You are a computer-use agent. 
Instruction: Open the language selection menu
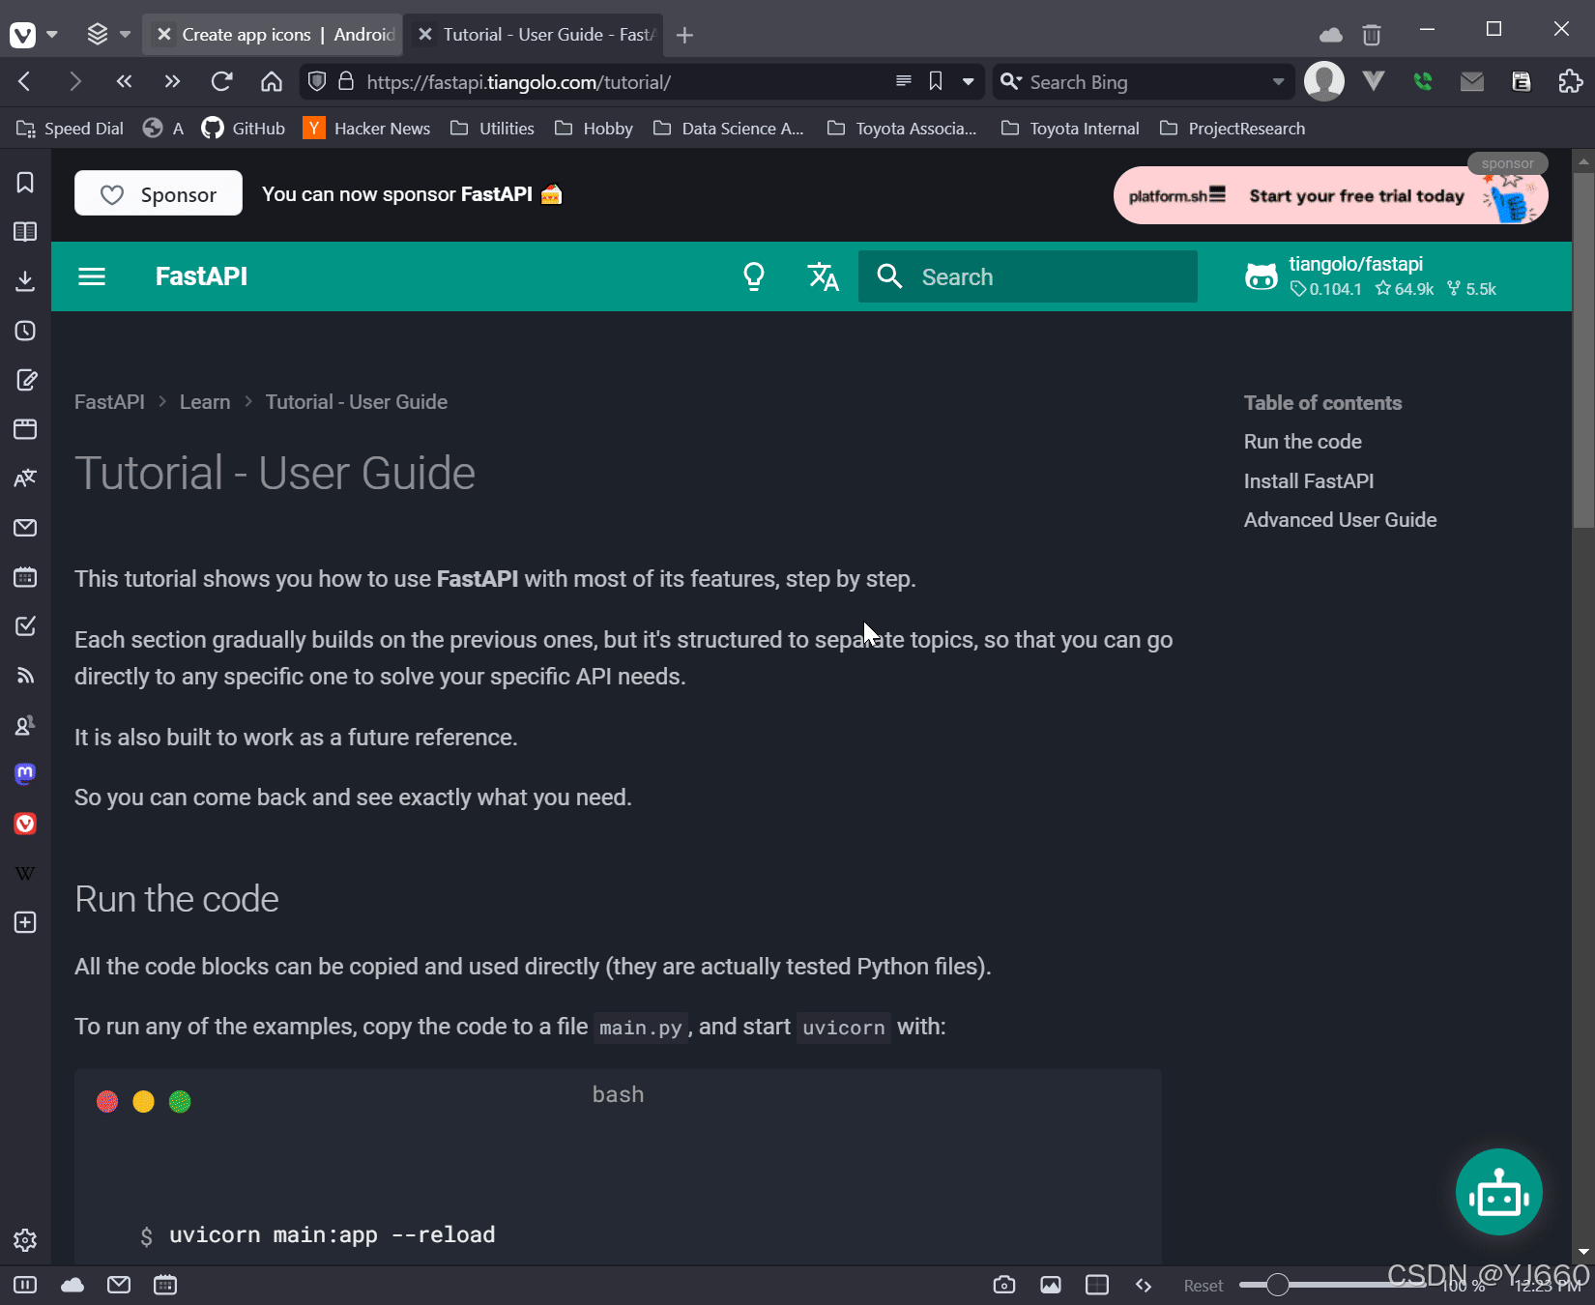[x=823, y=276]
